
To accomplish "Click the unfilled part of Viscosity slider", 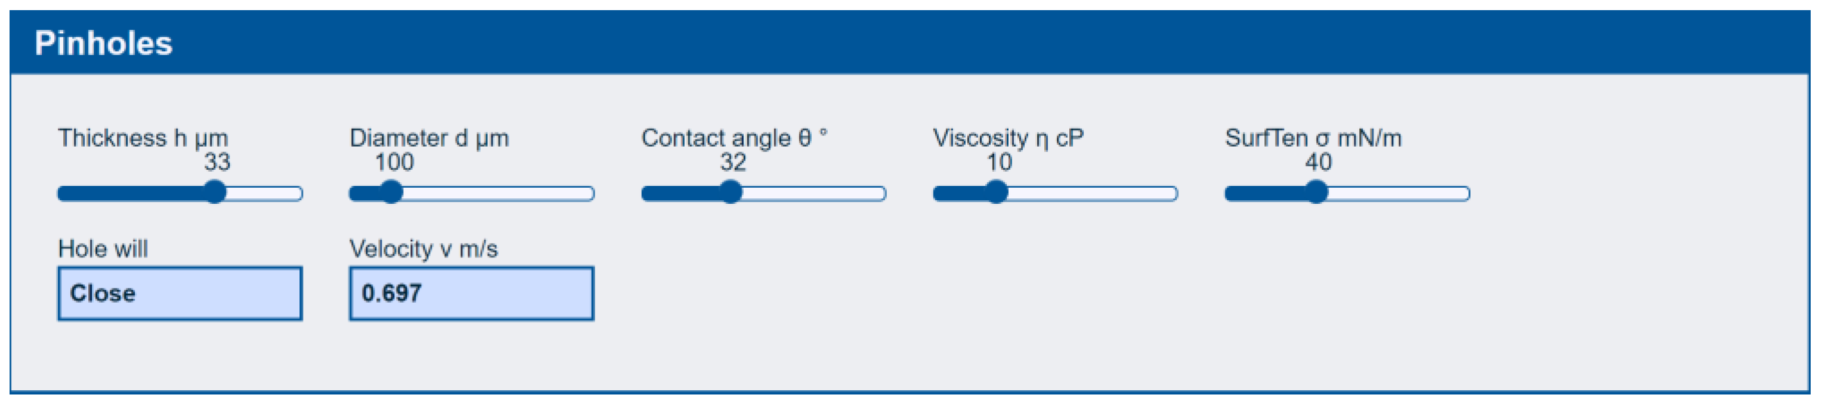I will click(1093, 193).
